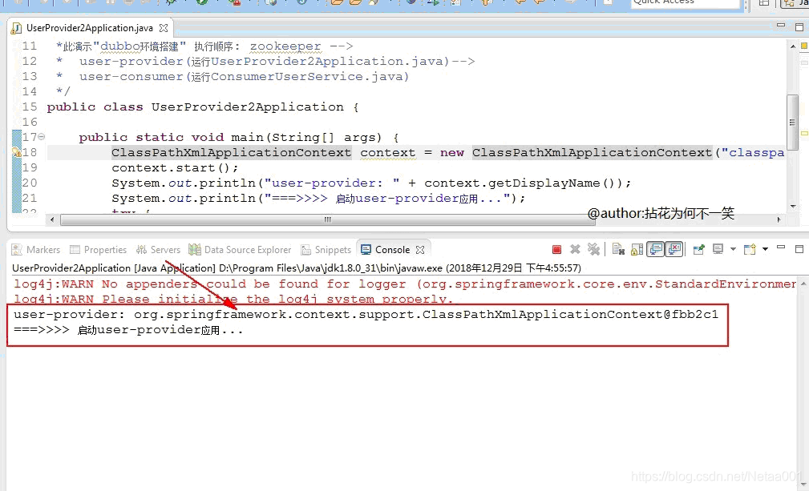This screenshot has width=809, height=491.
Task: Focus the Quick Access search field
Action: point(686,3)
